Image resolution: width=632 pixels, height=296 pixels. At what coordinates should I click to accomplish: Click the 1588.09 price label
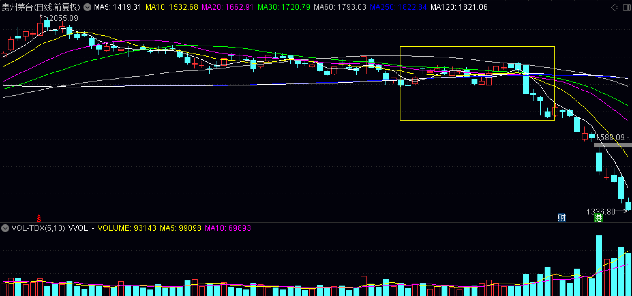coord(610,138)
